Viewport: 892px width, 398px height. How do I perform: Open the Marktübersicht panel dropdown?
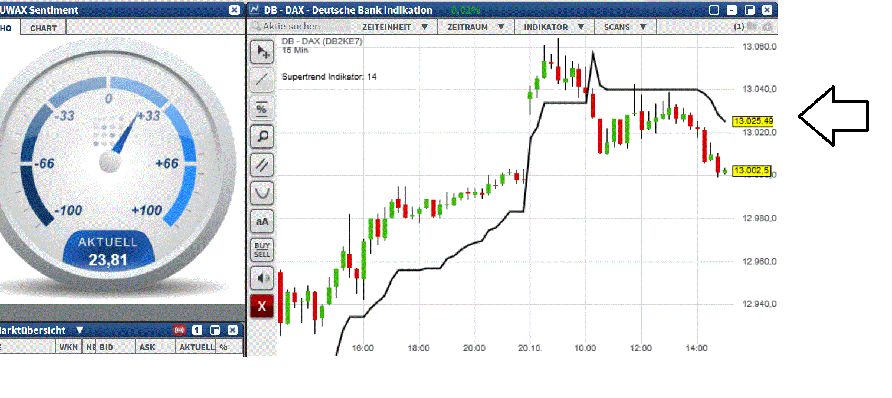tap(80, 330)
